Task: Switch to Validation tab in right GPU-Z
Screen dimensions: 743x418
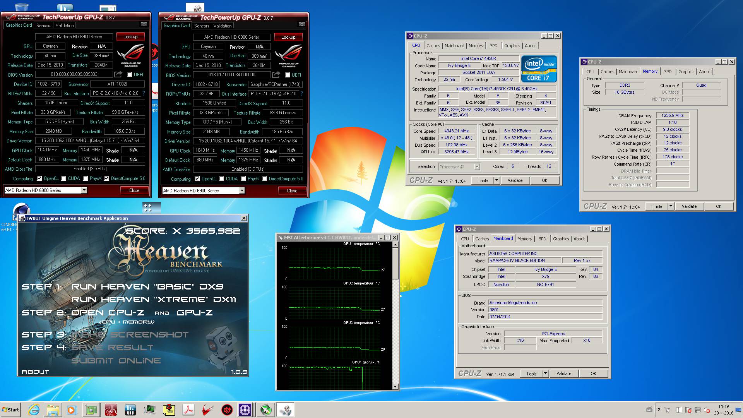Action: 223,26
